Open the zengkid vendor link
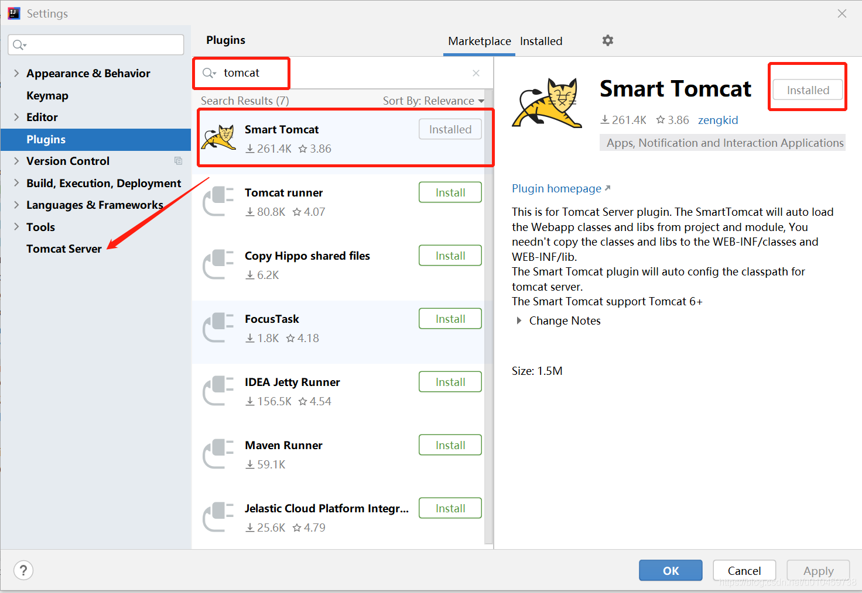862x593 pixels. pos(718,120)
